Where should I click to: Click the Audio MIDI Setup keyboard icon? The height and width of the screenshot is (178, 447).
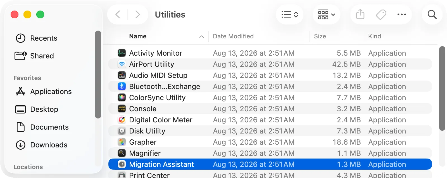[x=122, y=75]
